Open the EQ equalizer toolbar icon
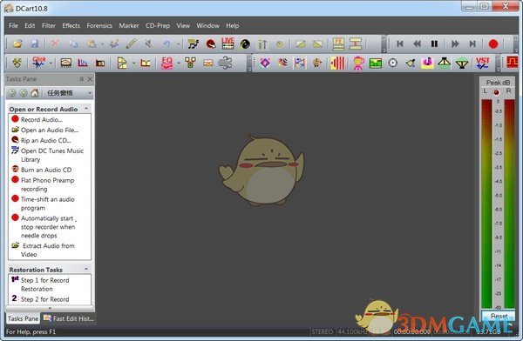The height and width of the screenshot is (341, 523). pyautogui.click(x=166, y=63)
